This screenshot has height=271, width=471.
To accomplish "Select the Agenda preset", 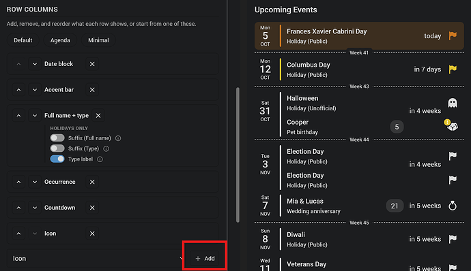I will (x=60, y=40).
